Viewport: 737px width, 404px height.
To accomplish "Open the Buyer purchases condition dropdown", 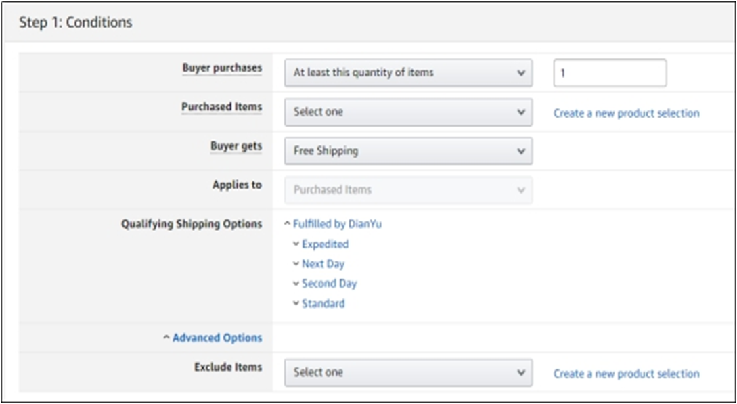I will coord(408,73).
